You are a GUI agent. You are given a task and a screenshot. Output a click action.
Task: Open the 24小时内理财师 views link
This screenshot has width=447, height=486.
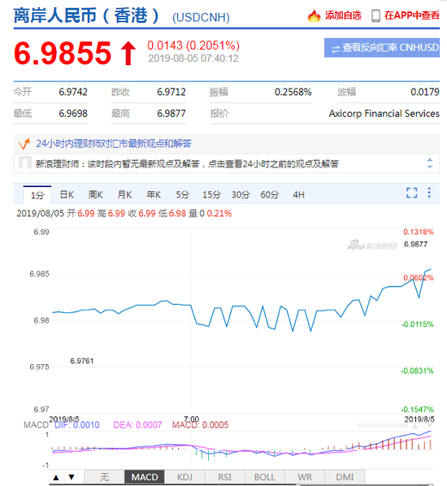point(114,144)
